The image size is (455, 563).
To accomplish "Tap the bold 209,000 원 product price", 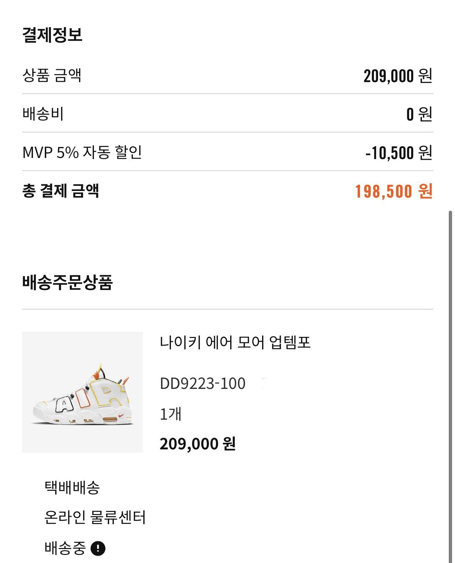I will pyautogui.click(x=198, y=444).
